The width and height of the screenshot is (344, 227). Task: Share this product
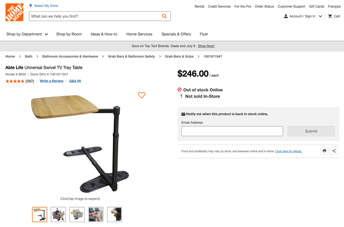coord(334,151)
